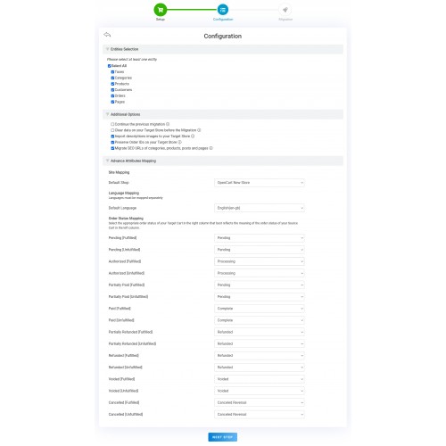Click the green Setup cart step icon
The height and width of the screenshot is (446, 446).
pyautogui.click(x=161, y=10)
